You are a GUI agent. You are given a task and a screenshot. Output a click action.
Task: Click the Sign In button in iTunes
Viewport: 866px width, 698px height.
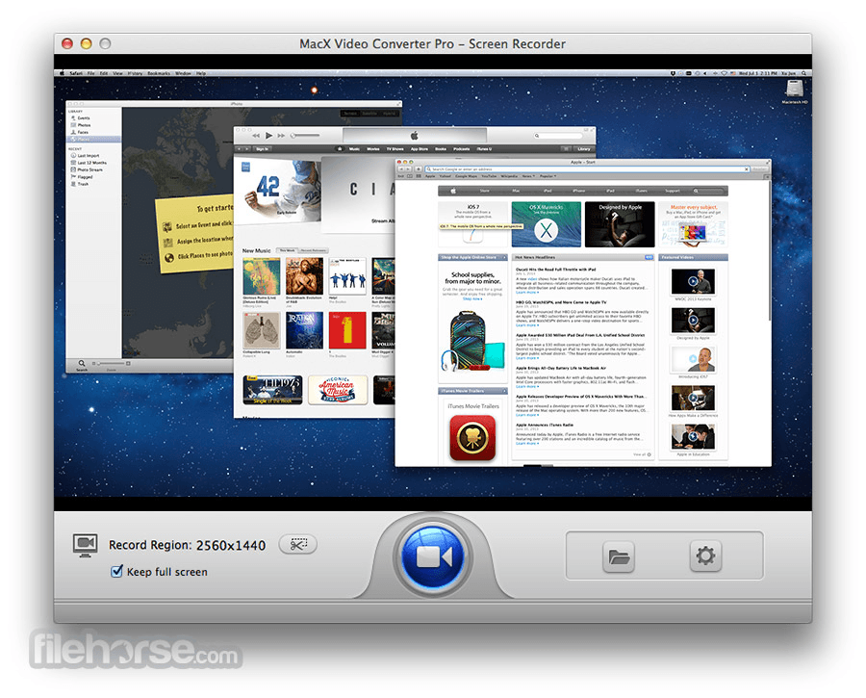pyautogui.click(x=261, y=149)
